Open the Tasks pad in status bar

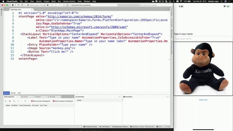pos(167,127)
